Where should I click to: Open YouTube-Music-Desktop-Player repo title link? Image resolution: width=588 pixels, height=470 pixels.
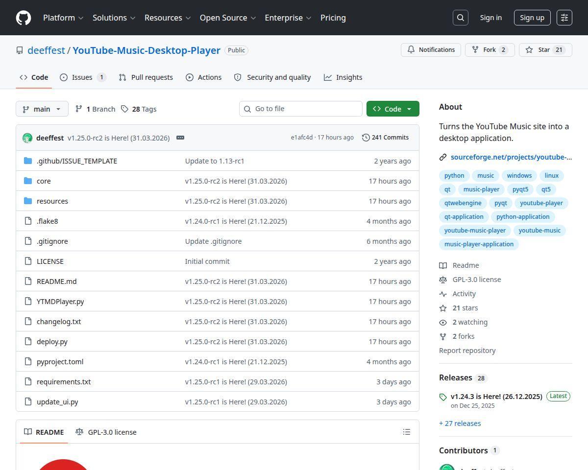pos(147,50)
